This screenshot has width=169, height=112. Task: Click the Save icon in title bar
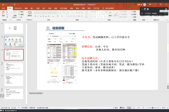tap(3, 5)
